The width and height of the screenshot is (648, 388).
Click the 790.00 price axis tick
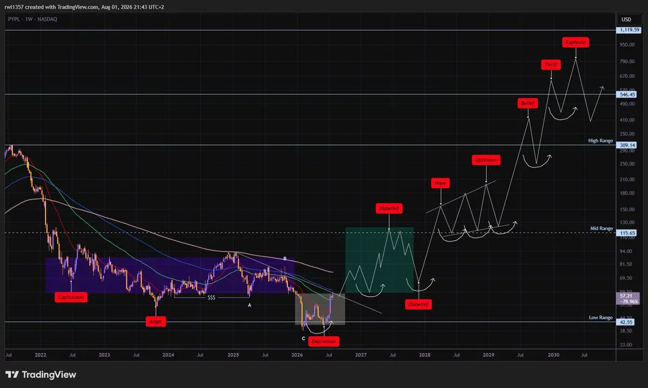626,62
